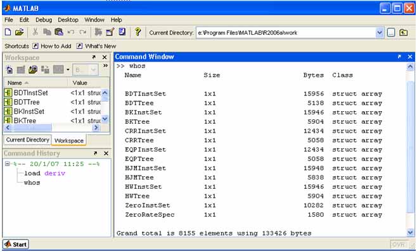The height and width of the screenshot is (252, 417).
Task: Open the Window menu
Action: click(94, 20)
